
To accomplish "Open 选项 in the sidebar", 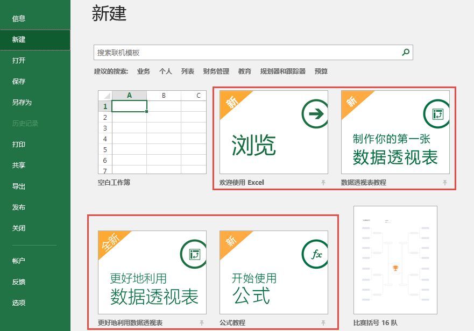I will [19, 303].
